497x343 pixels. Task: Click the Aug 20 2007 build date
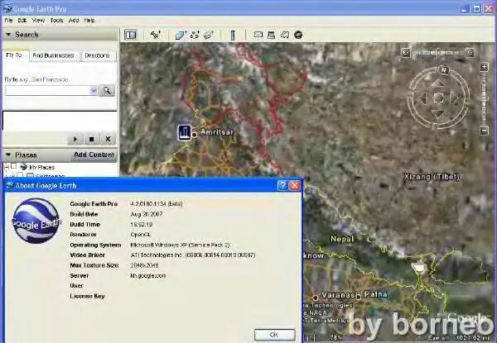(147, 214)
